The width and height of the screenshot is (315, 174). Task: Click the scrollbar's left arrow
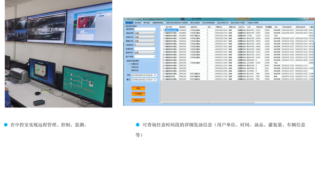161,102
